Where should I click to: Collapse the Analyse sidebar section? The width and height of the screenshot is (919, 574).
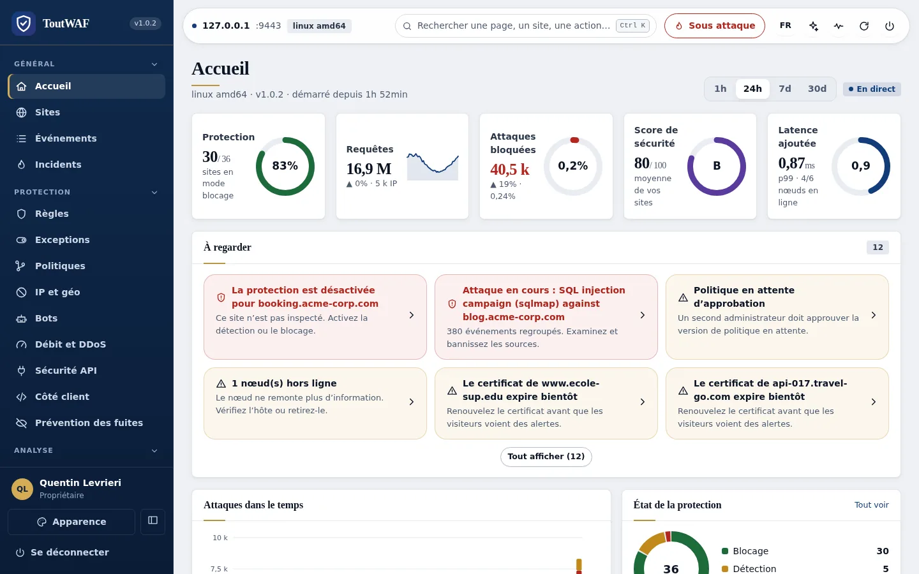pos(86,450)
